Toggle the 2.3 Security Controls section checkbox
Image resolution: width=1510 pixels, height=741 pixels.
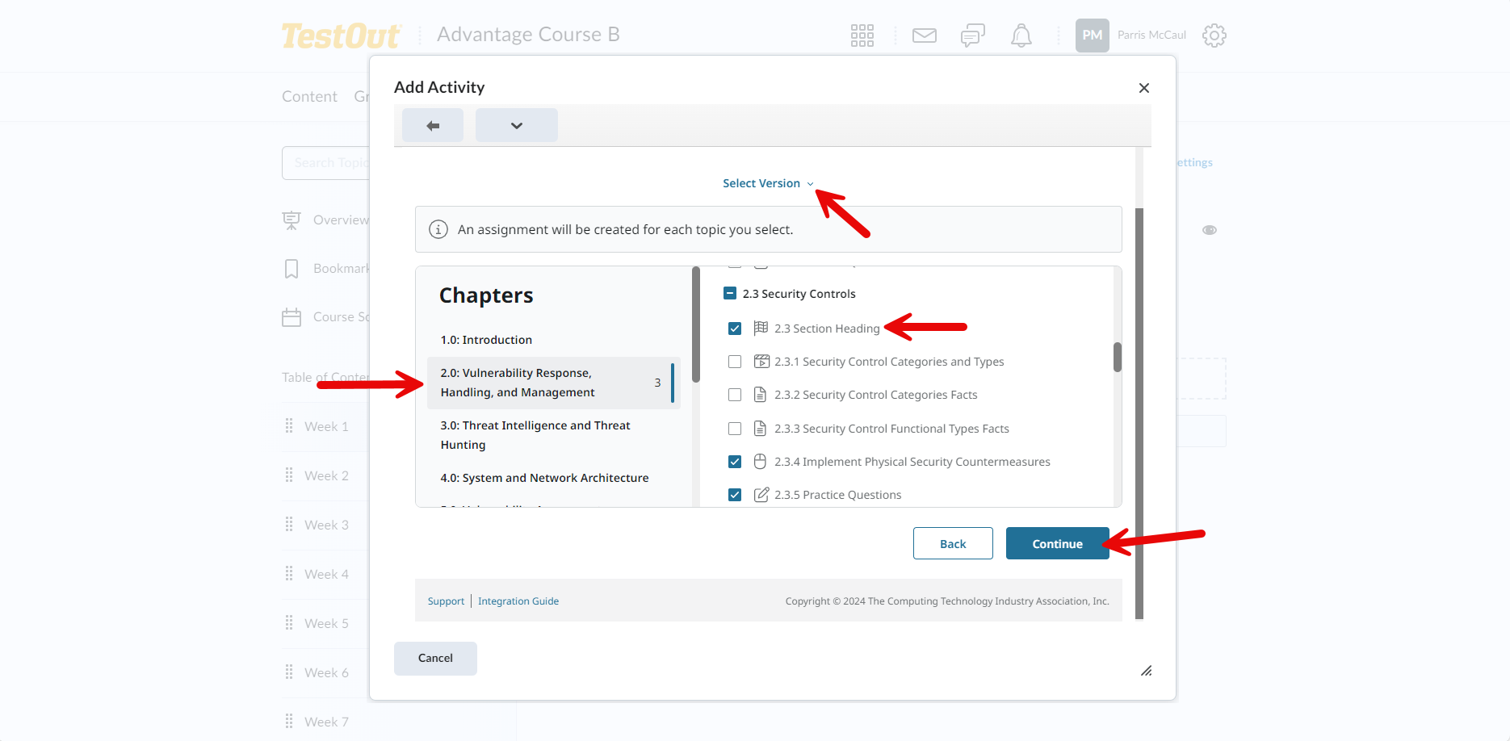pyautogui.click(x=730, y=294)
